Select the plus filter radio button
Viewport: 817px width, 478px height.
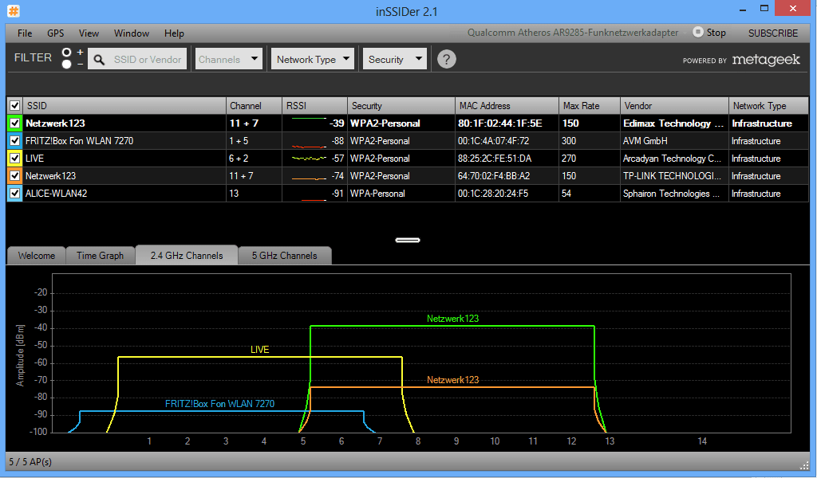(67, 53)
